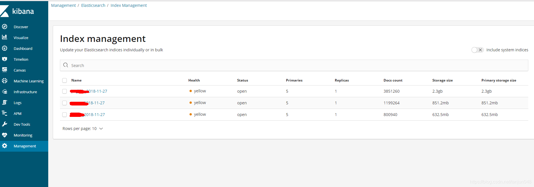534x187 pixels.
Task: Select Discover label in sidebar
Action: coord(21,27)
